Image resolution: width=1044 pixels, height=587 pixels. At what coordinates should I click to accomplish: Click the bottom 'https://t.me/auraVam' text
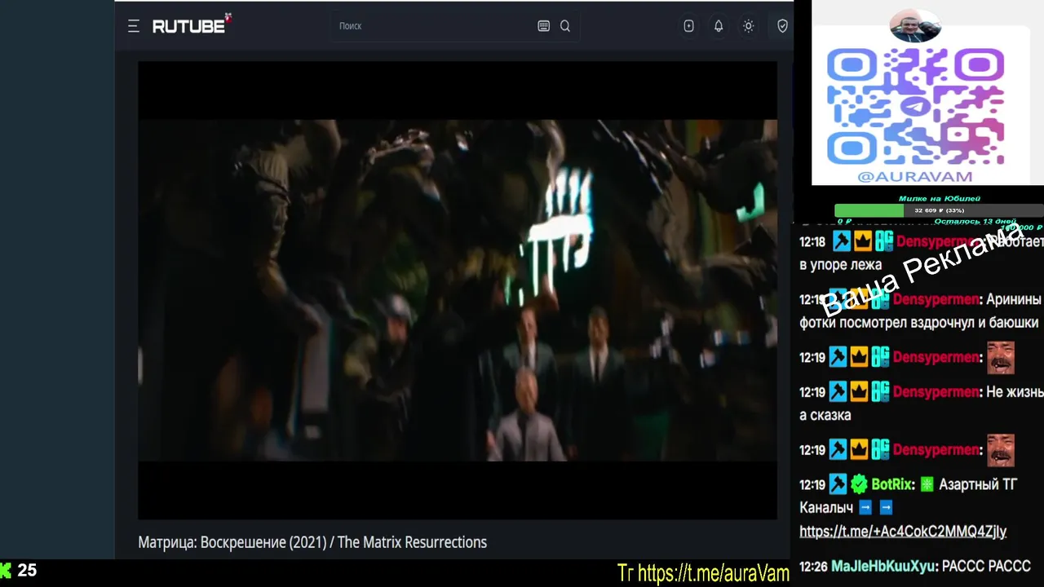pos(713,573)
